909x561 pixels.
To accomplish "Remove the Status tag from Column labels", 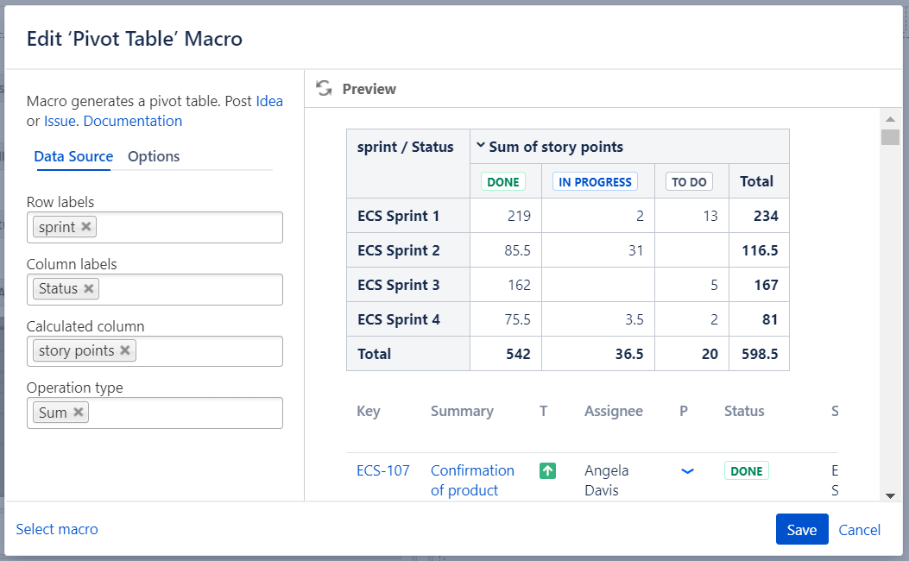I will tap(89, 289).
